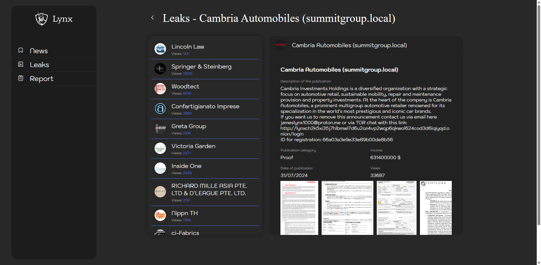Click the page vertical scrollbar
The width and height of the screenshot is (541, 265).
coord(538,114)
